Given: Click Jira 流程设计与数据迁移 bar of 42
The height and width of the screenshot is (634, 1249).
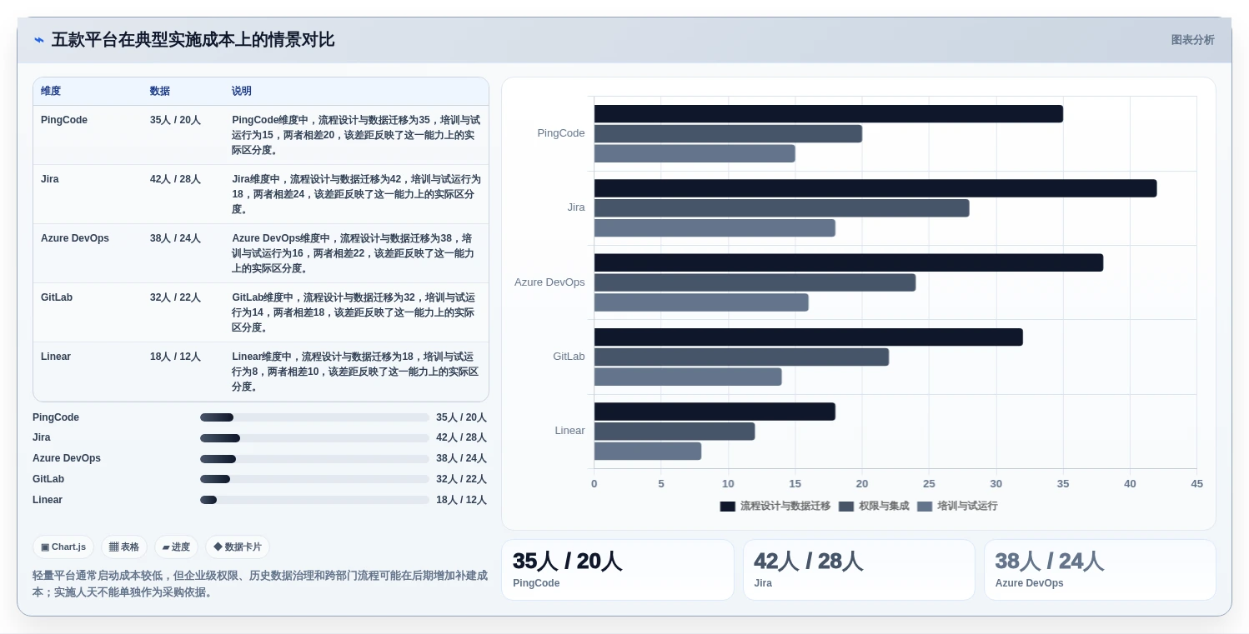Looking at the screenshot, I should 875,188.
